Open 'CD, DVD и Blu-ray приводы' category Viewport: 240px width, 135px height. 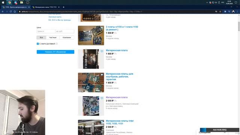(59, 20)
